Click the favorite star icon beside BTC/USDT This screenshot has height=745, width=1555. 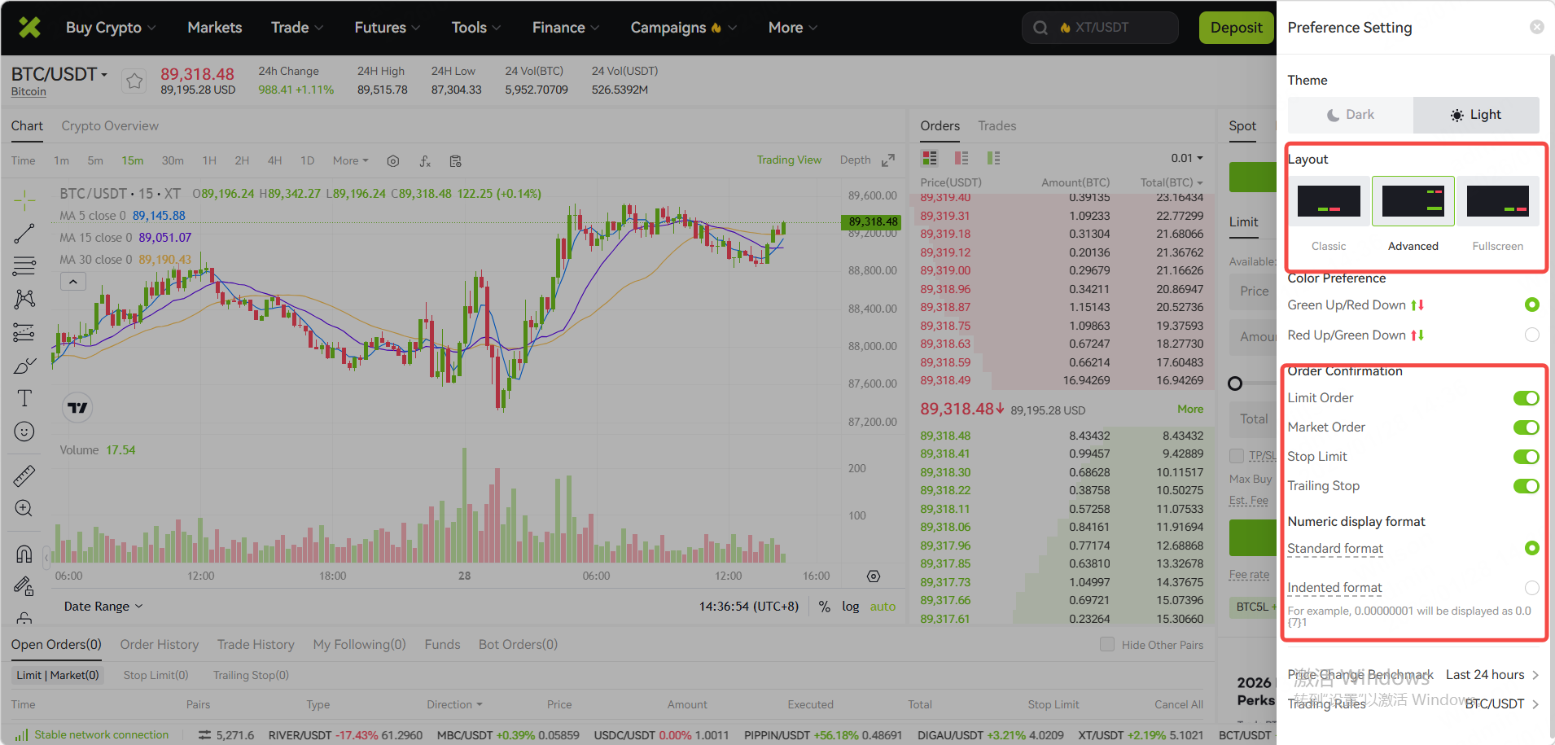[x=134, y=81]
